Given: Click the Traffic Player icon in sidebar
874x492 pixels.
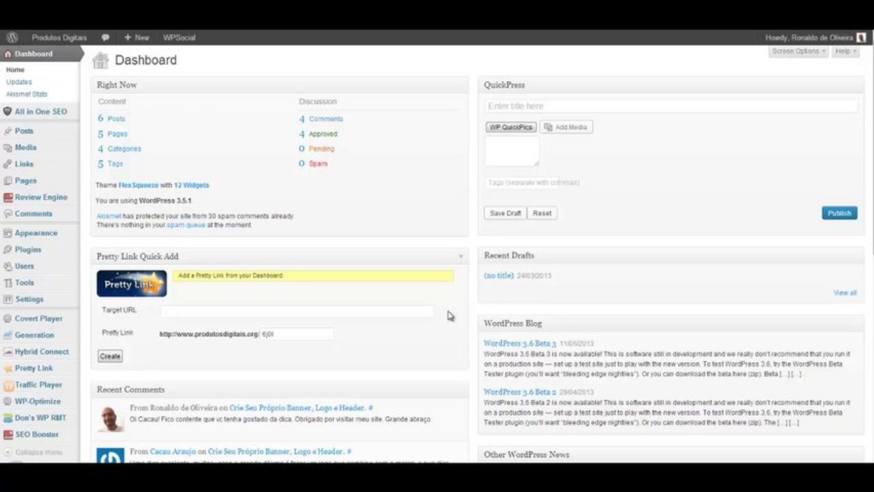Looking at the screenshot, I should point(8,385).
